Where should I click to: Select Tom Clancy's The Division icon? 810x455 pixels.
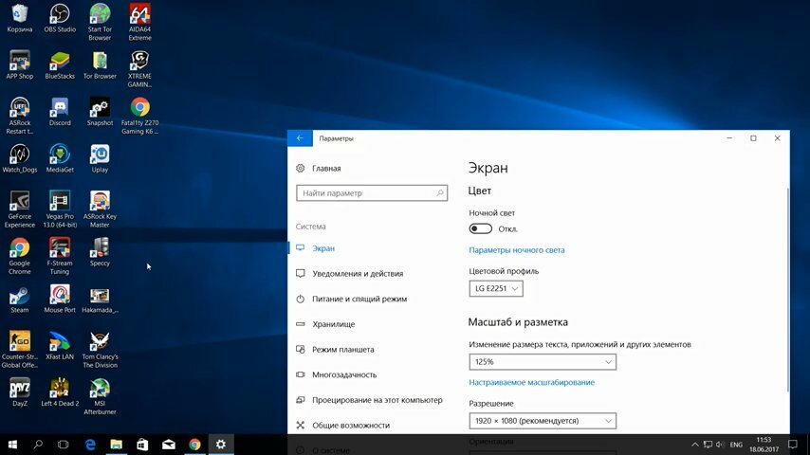100,350
